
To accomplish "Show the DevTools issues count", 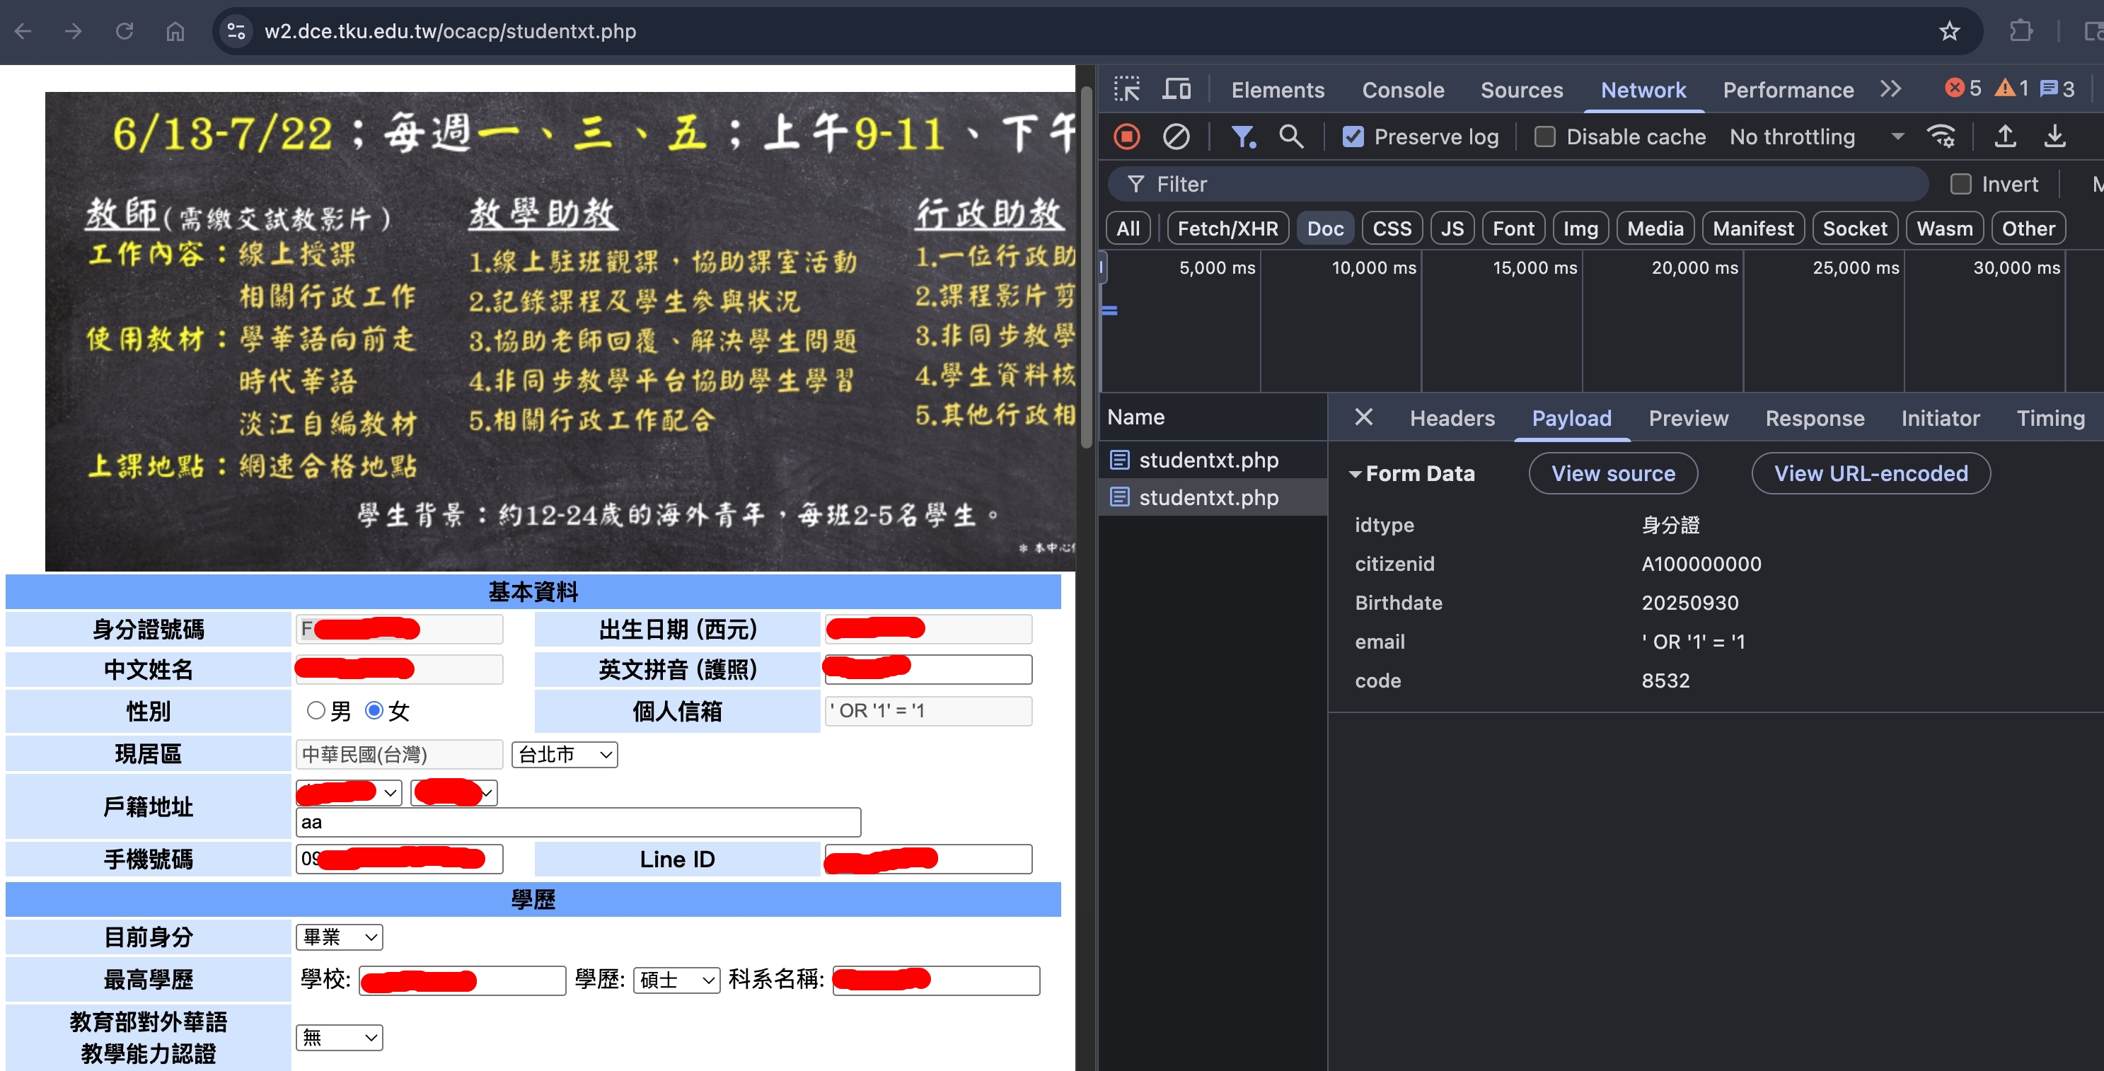I will (x=2057, y=88).
